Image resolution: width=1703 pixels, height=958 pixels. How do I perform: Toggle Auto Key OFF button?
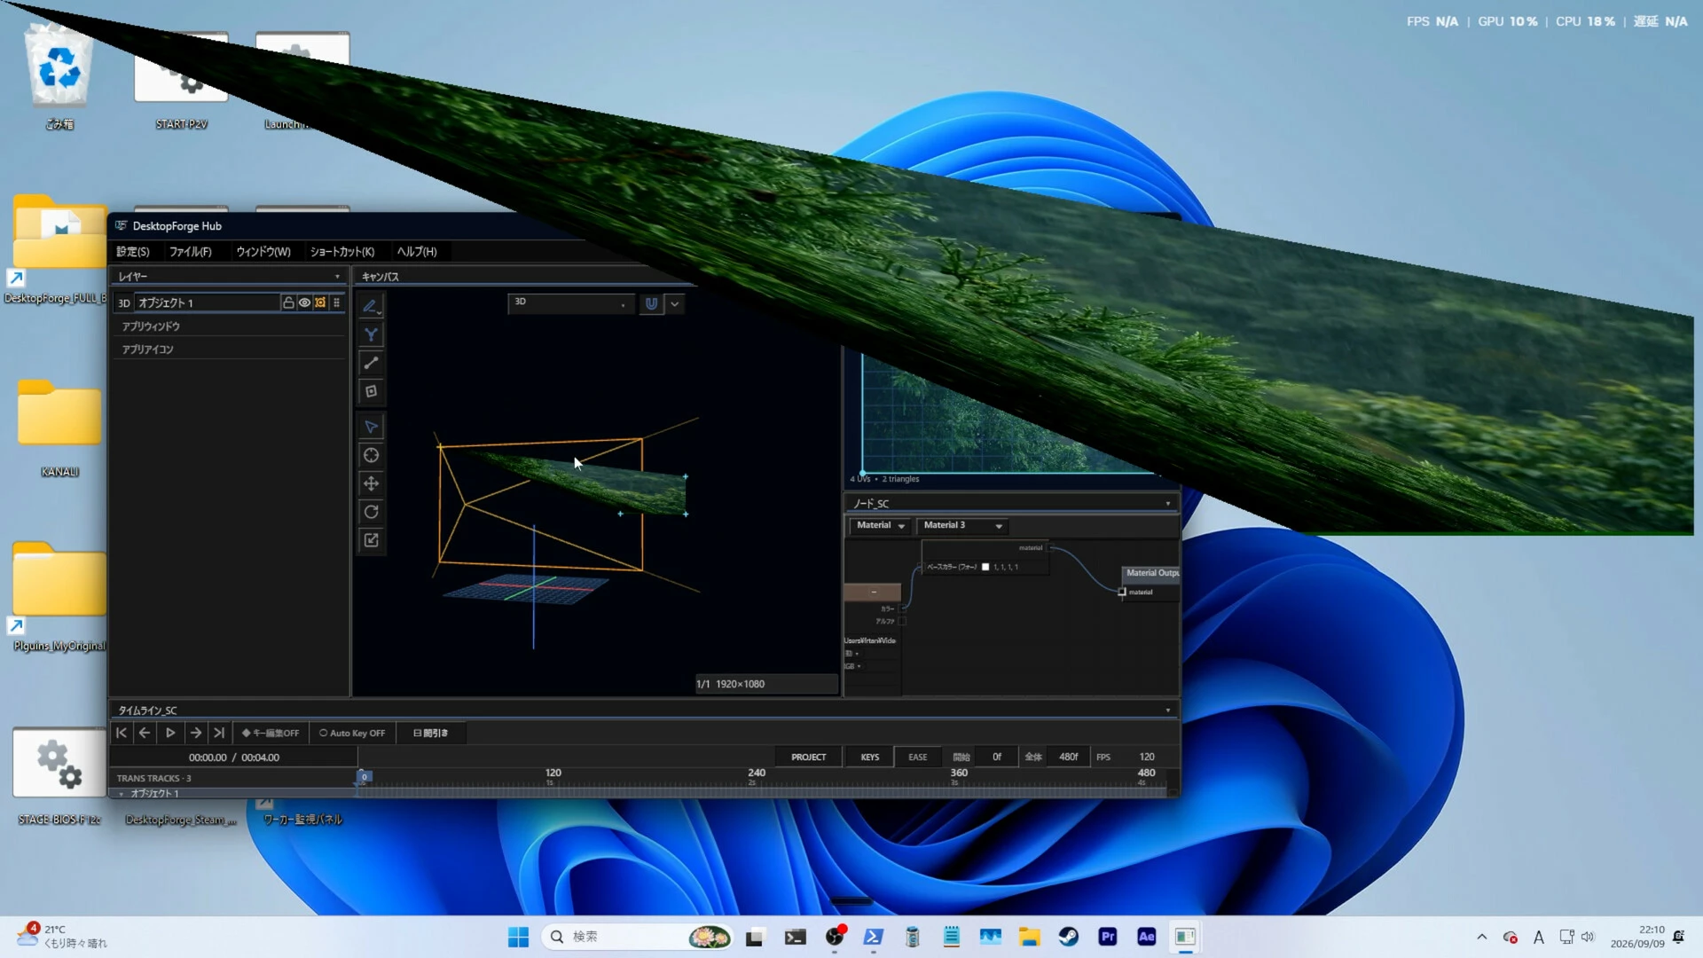(352, 733)
